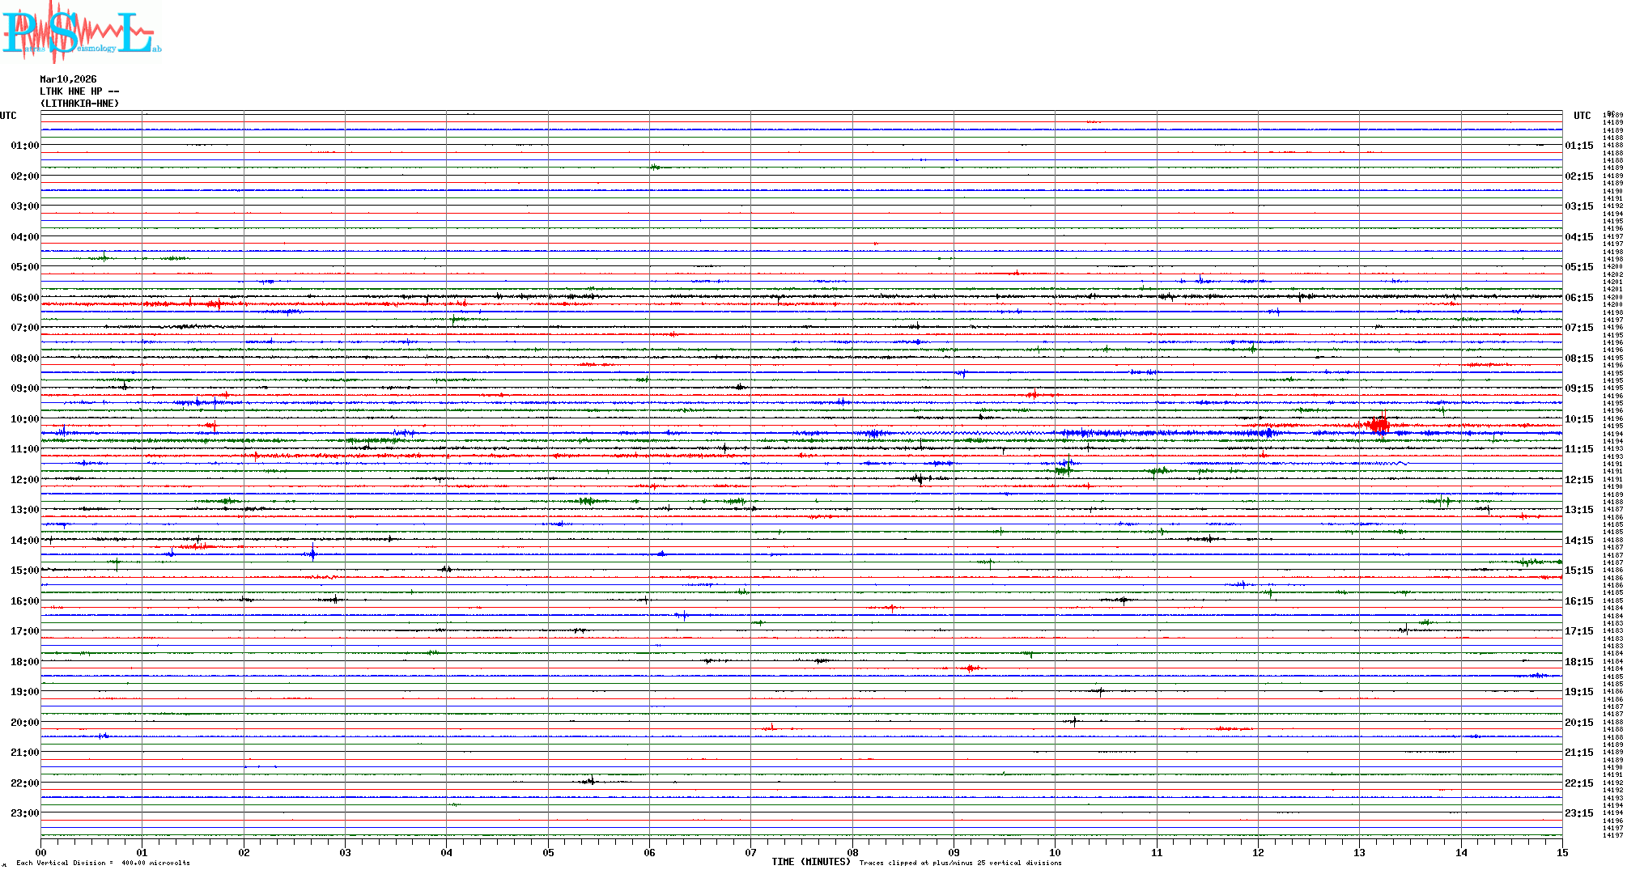Click minute 08 on the bottom axis
The image size is (1627, 874).
852,852
